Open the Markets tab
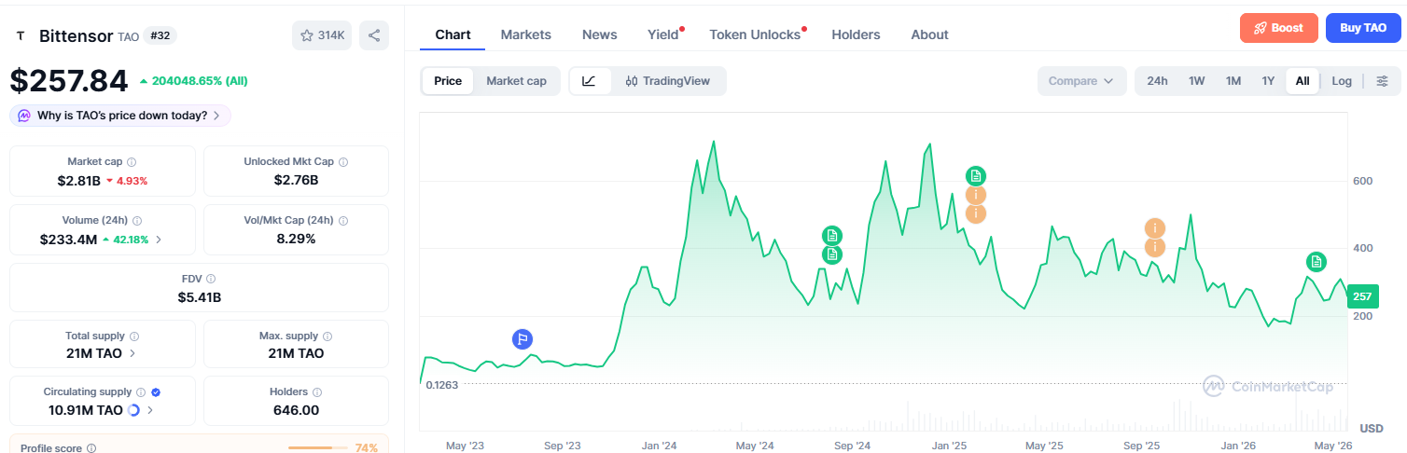Screen dimensions: 1407x453 click(525, 34)
